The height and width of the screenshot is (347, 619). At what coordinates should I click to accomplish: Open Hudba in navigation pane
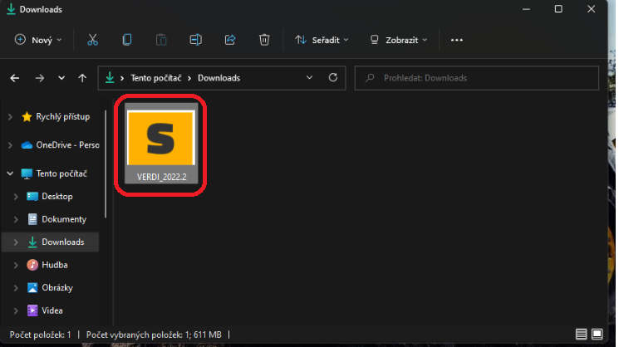pyautogui.click(x=47, y=265)
